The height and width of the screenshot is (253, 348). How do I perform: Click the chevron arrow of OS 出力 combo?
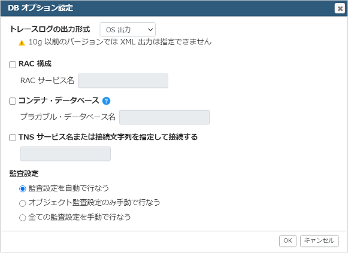[x=150, y=29]
